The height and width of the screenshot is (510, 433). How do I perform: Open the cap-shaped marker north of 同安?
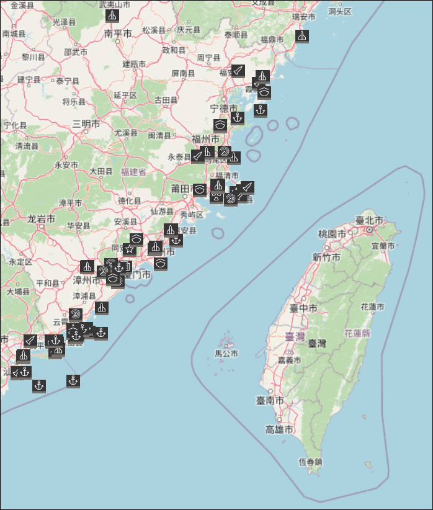click(136, 238)
